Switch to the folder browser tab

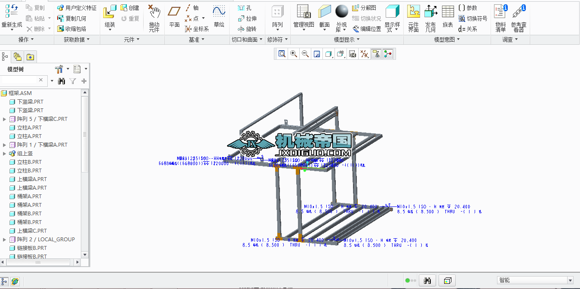point(17,57)
